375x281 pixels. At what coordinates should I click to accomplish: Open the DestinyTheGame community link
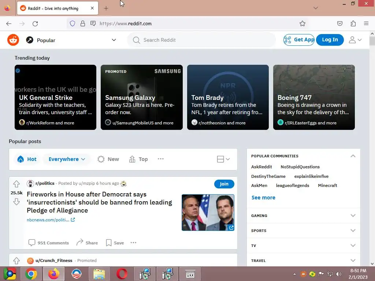[268, 176]
